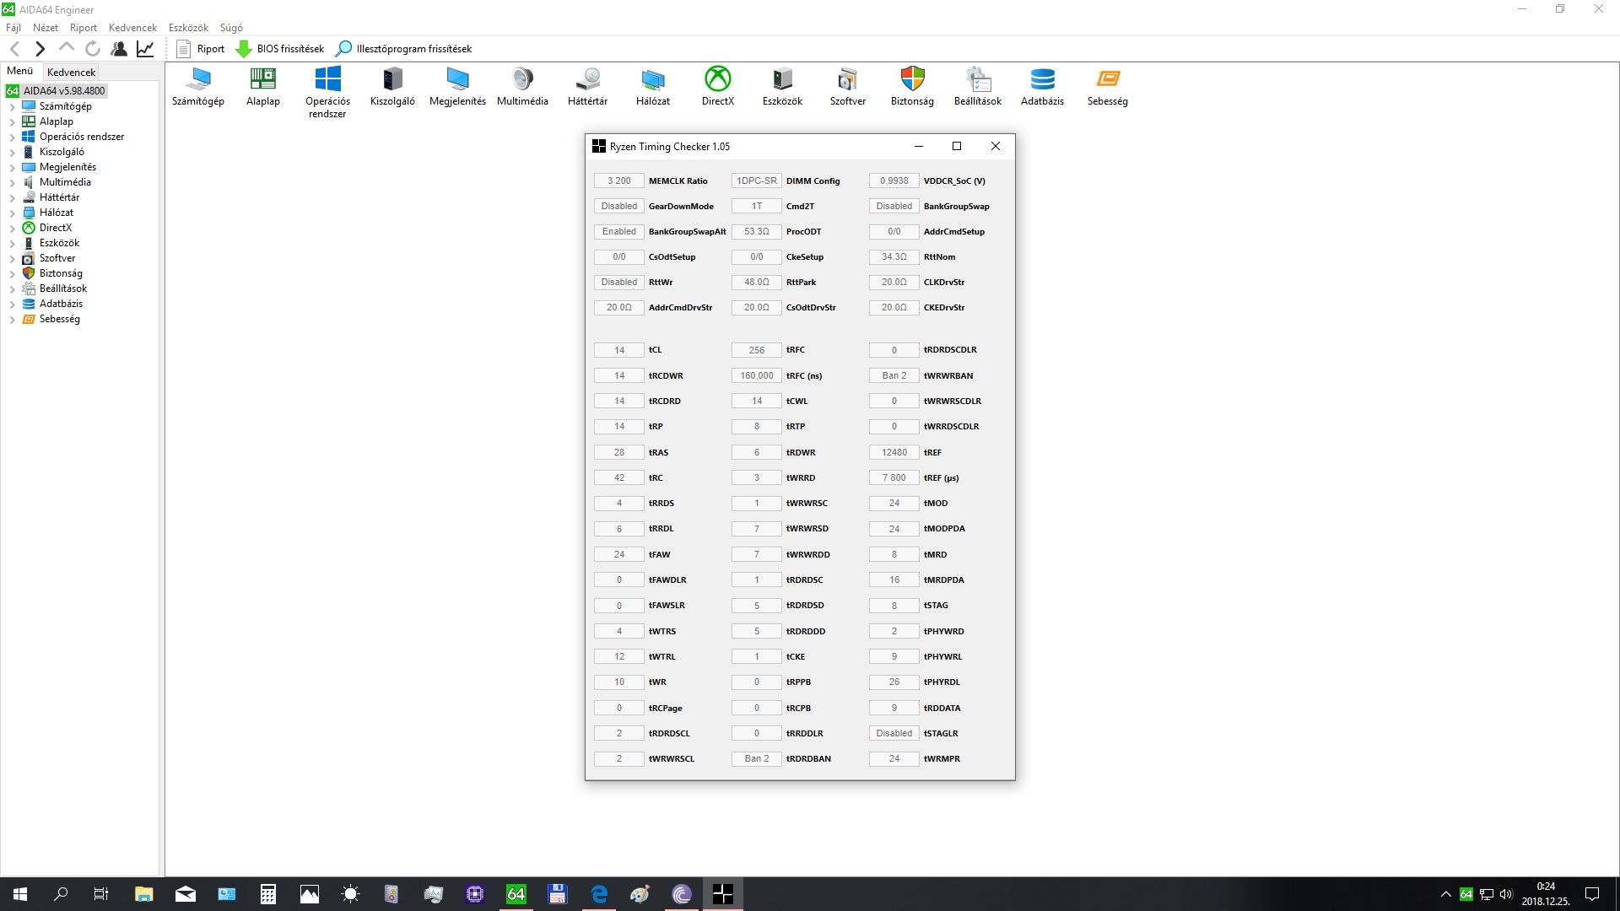Image resolution: width=1620 pixels, height=911 pixels.
Task: Click the GearDownMode Disabled field
Action: coord(618,206)
